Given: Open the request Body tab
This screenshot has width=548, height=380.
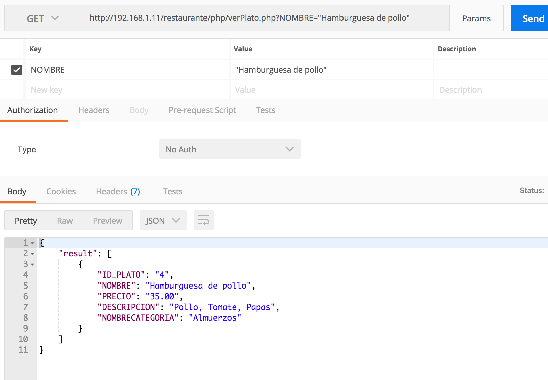Looking at the screenshot, I should click(139, 110).
